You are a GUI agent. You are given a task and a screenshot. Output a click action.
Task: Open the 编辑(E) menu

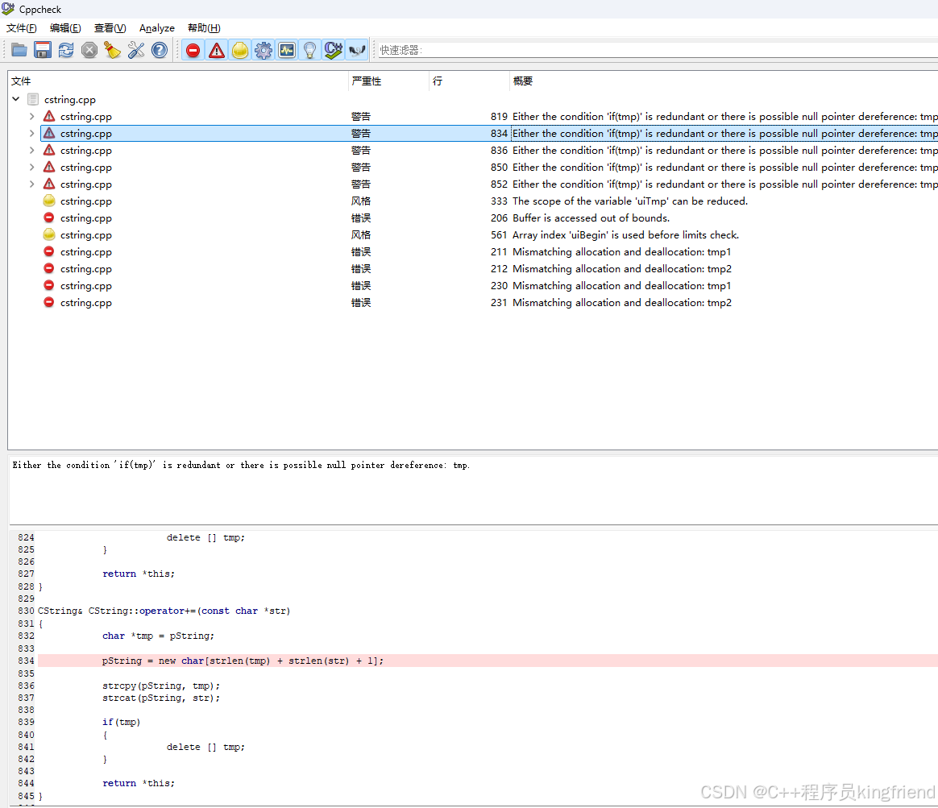[65, 28]
